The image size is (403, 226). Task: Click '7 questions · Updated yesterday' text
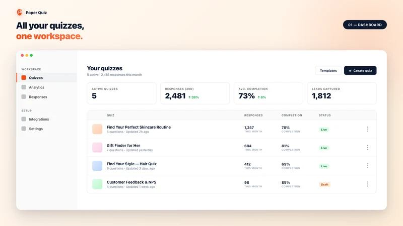[130, 150]
